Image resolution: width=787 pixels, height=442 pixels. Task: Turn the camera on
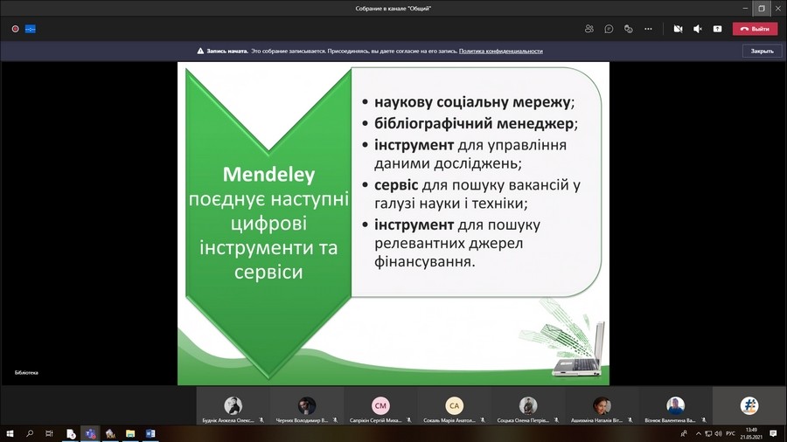tap(678, 29)
